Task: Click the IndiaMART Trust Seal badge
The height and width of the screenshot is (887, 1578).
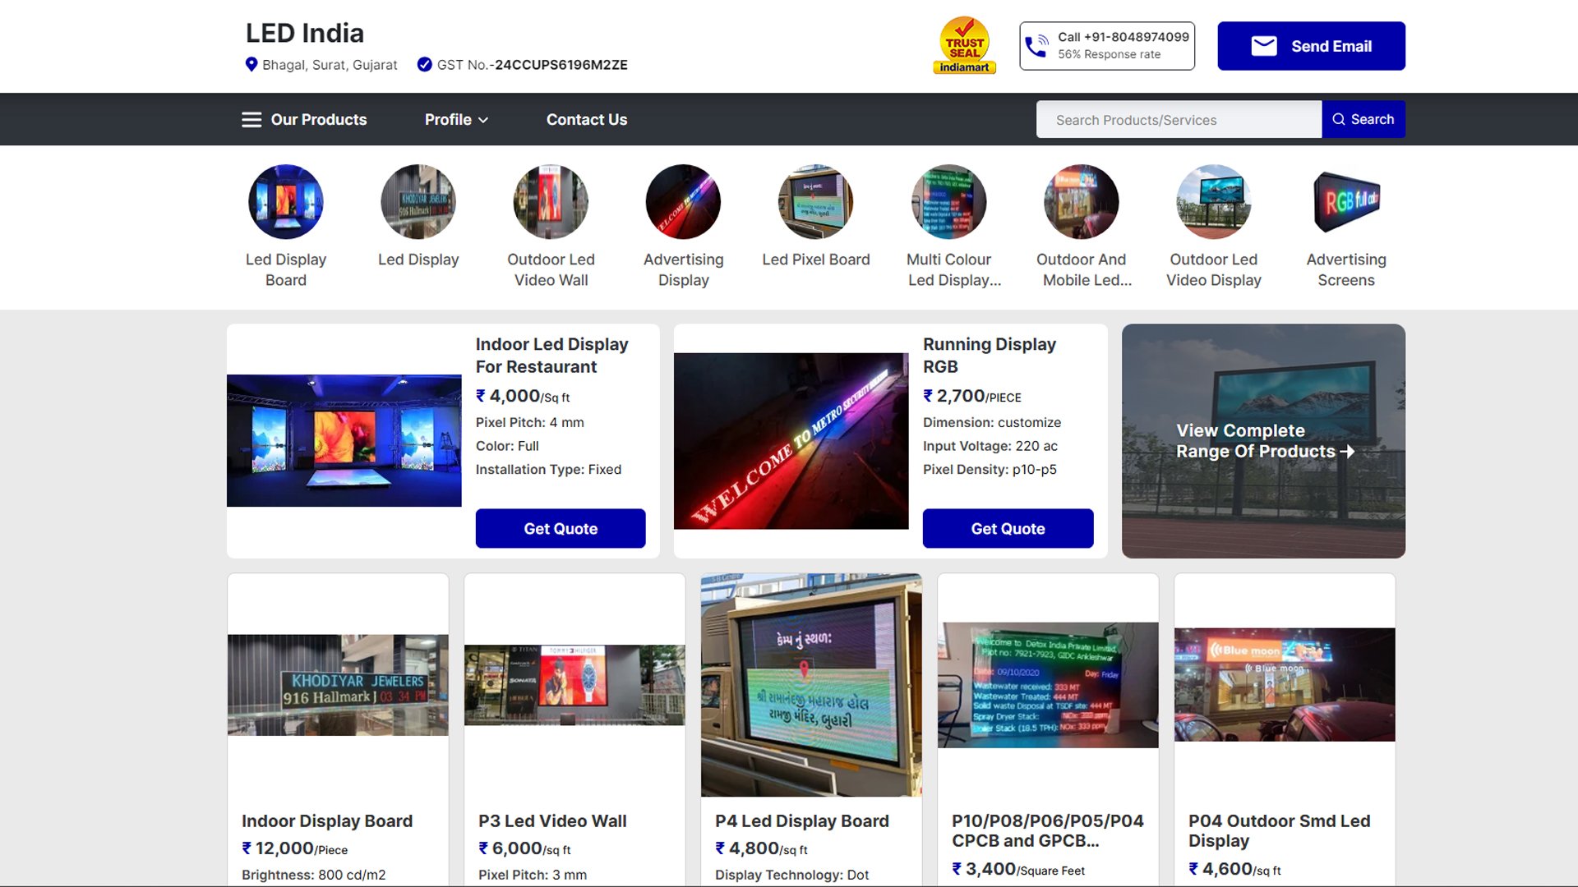Action: tap(964, 46)
